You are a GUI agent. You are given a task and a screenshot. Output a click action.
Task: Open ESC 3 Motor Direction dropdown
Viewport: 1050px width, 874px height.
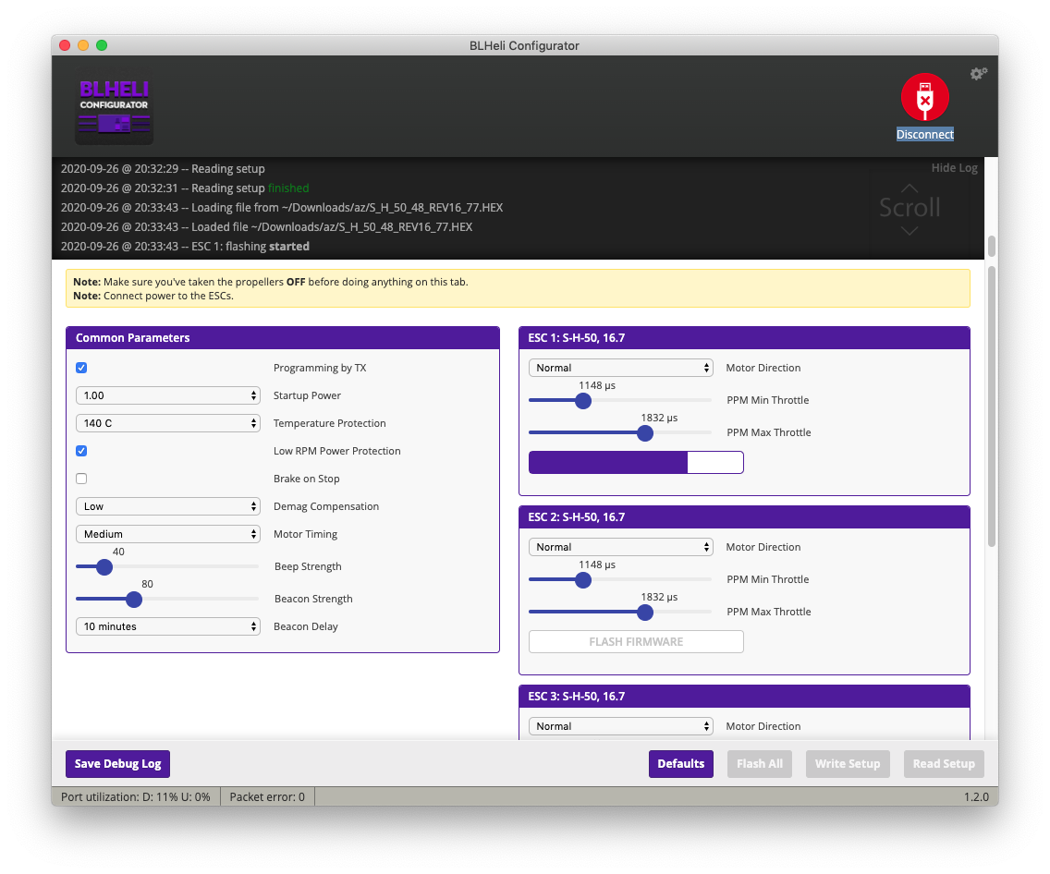621,726
